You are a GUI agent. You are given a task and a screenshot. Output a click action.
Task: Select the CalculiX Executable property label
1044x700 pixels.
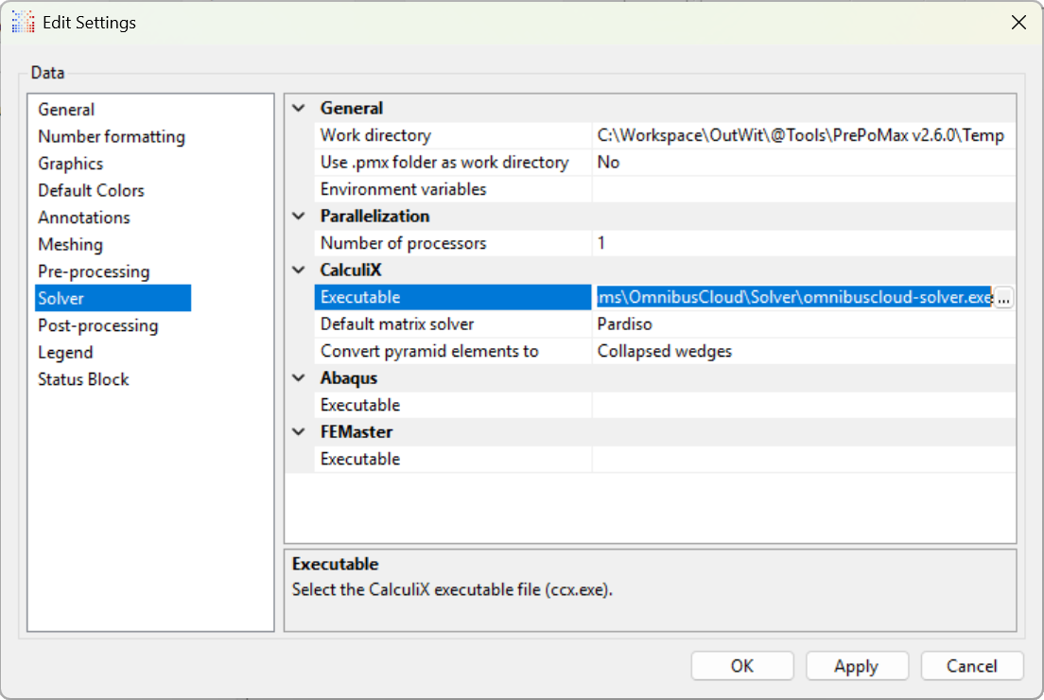[360, 297]
